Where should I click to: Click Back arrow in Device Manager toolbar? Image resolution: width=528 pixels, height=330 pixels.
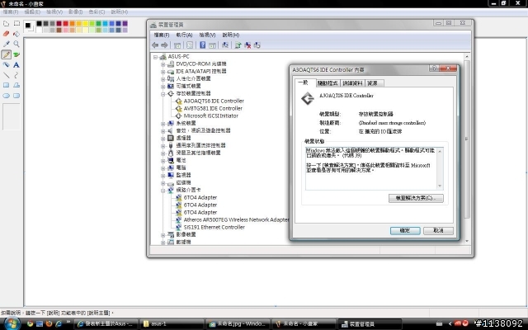pyautogui.click(x=155, y=45)
